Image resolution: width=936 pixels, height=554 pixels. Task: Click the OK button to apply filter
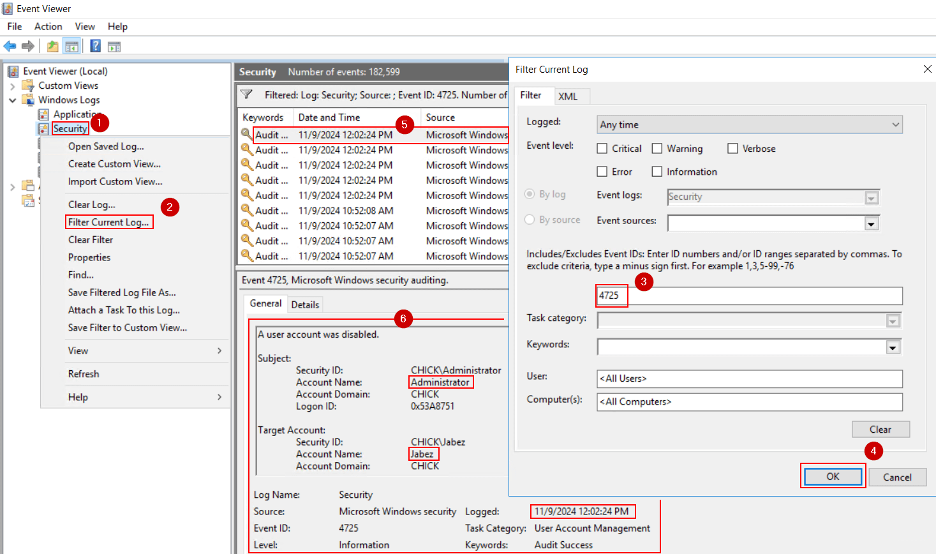833,476
